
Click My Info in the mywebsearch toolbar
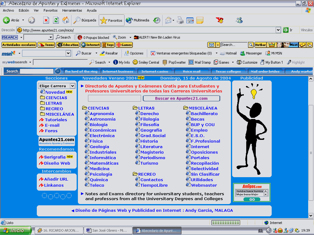pos(121,62)
